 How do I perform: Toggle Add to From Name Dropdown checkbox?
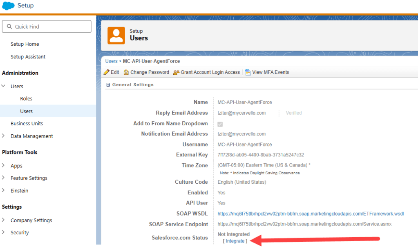tap(220, 124)
